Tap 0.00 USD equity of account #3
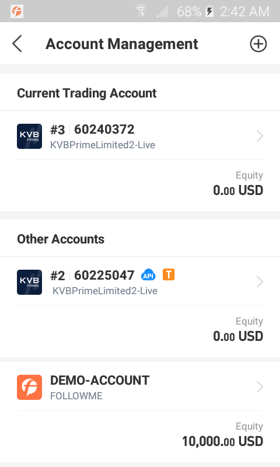The width and height of the screenshot is (280, 467). pyautogui.click(x=238, y=190)
